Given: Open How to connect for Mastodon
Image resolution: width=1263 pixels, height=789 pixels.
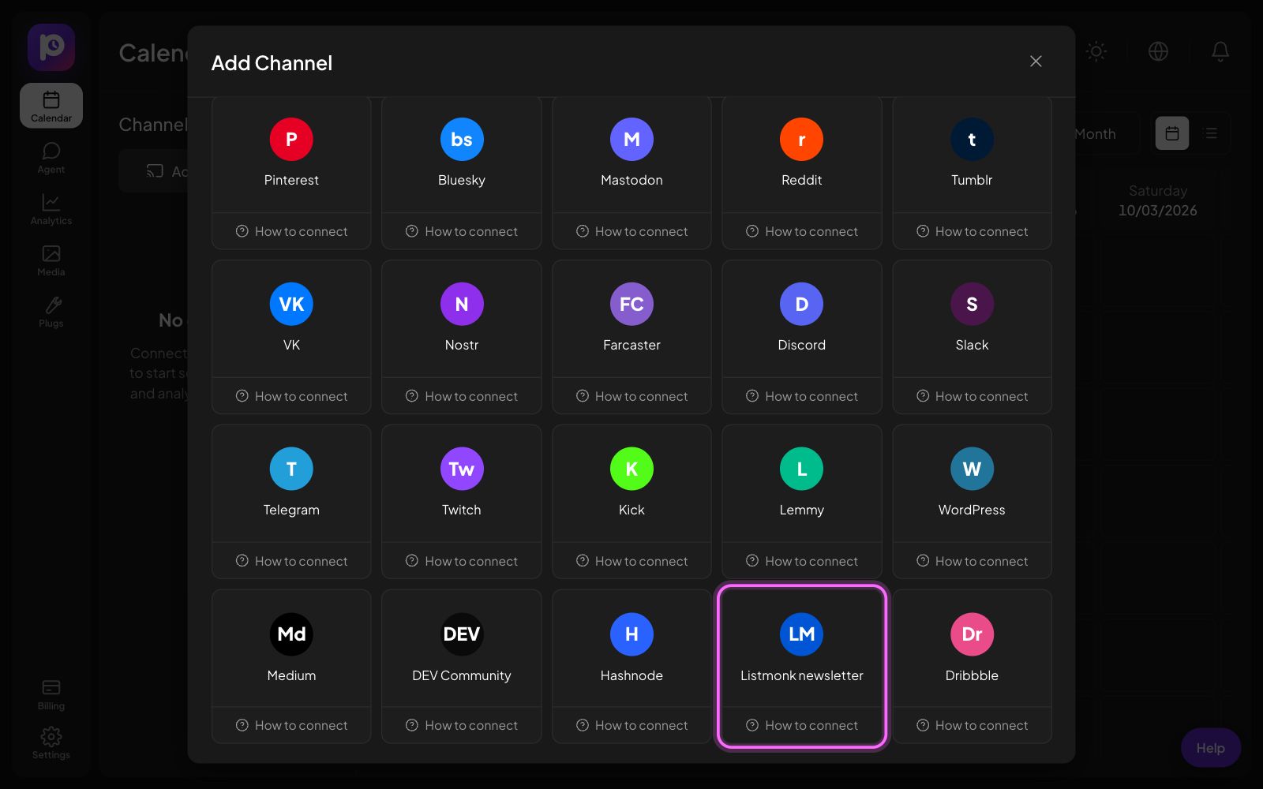Looking at the screenshot, I should point(631,231).
